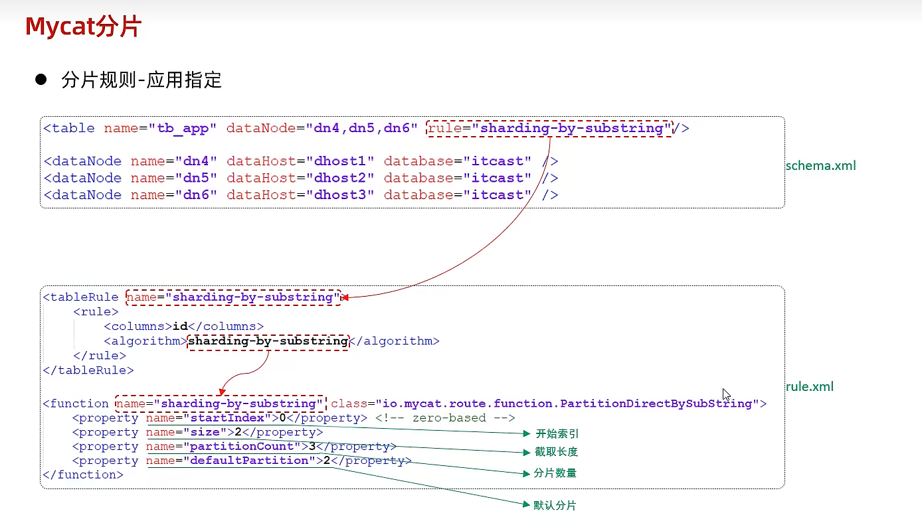Click the slide title "Mycat分片"
922x523 pixels.
83,27
